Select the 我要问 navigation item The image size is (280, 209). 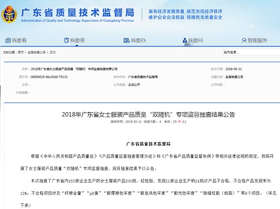click(x=193, y=40)
